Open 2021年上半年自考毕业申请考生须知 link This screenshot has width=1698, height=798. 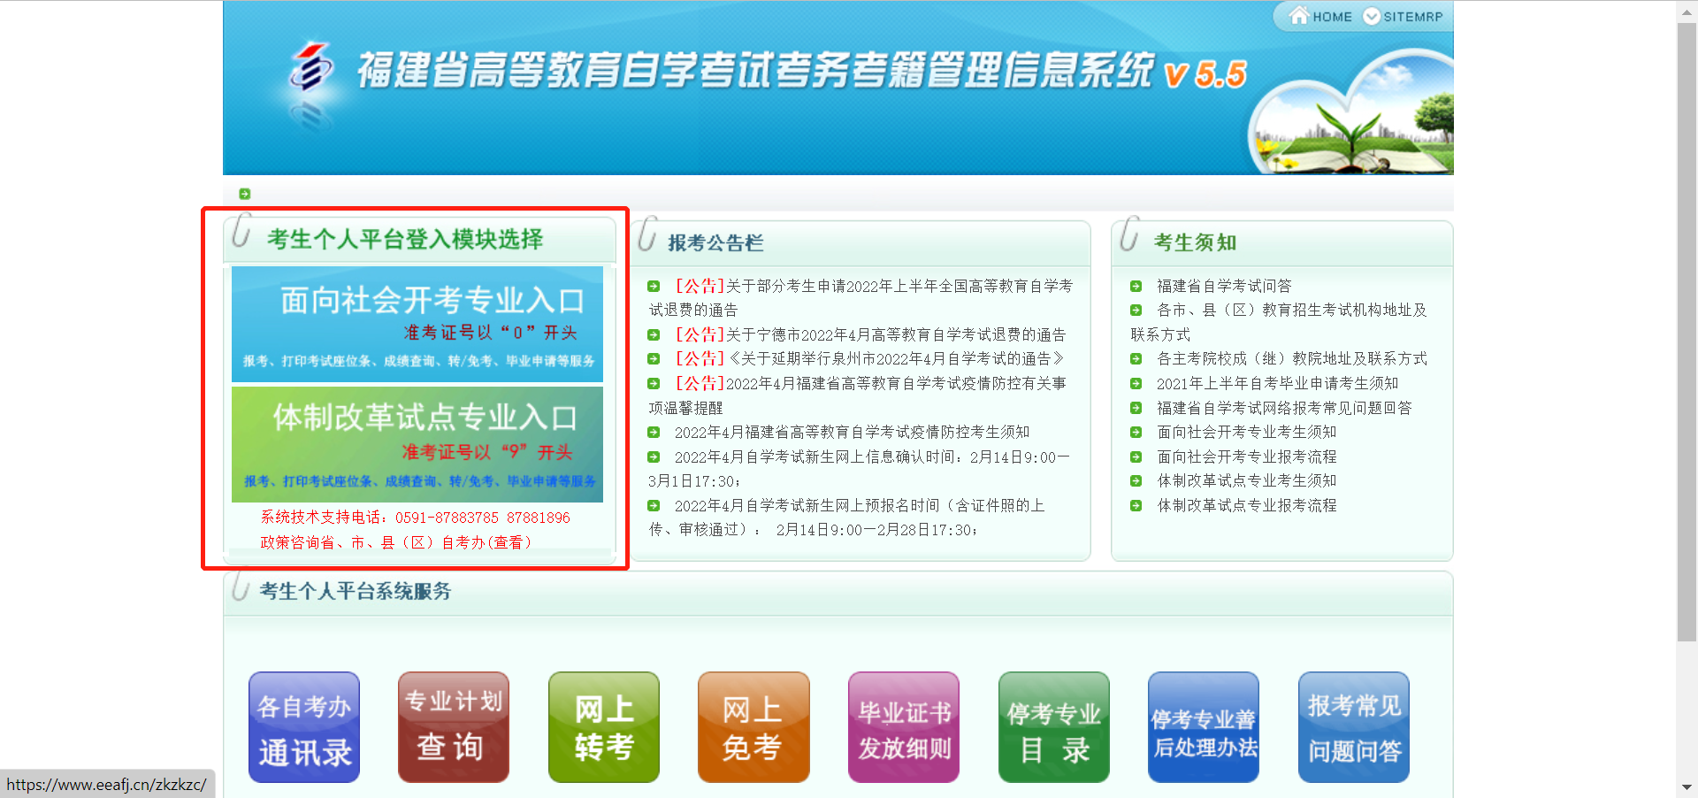click(1278, 383)
